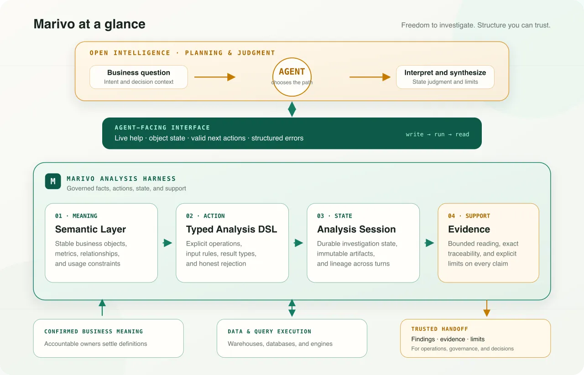584x375 pixels.
Task: Click the Data & Query Execution box
Action: pyautogui.click(x=292, y=338)
